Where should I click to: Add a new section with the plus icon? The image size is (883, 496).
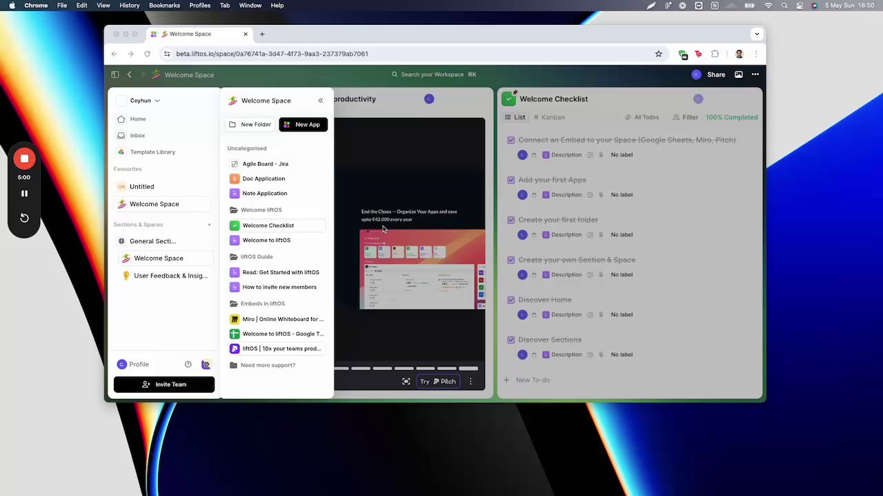tap(209, 225)
